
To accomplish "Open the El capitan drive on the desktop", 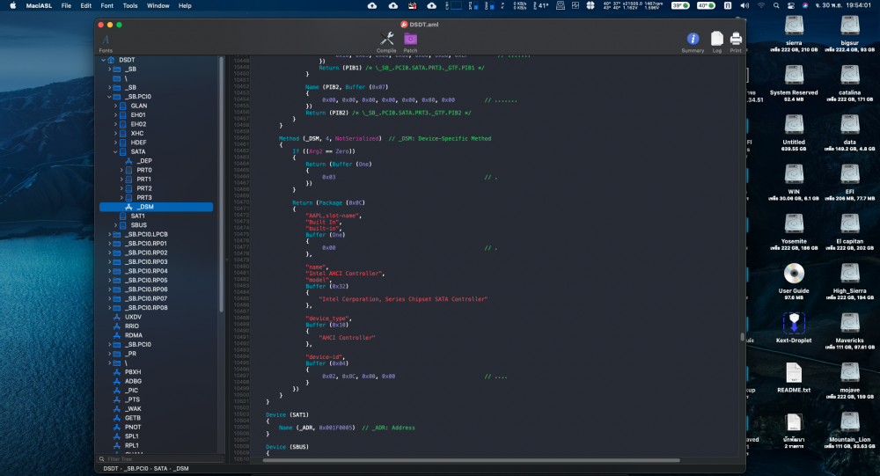I will pyautogui.click(x=850, y=231).
